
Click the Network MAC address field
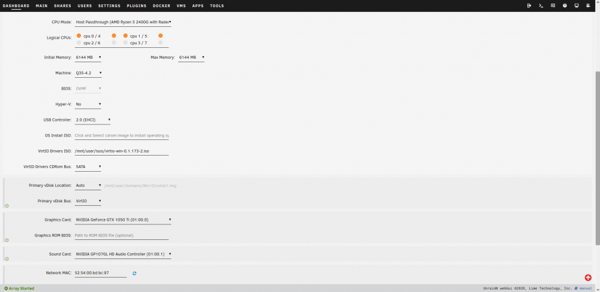pos(101,273)
